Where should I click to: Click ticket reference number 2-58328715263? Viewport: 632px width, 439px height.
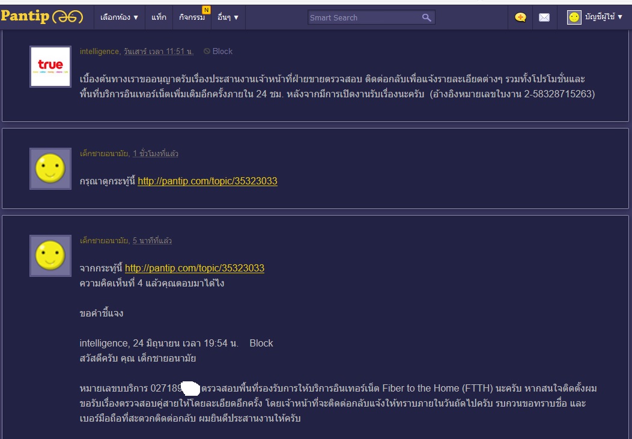coord(559,94)
